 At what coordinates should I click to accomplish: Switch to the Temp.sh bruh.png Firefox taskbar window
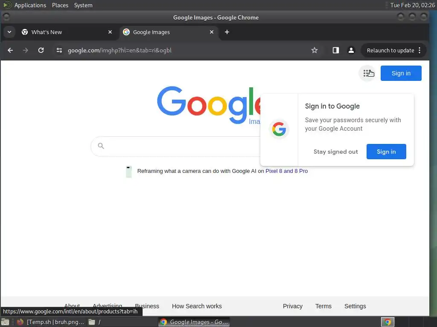pyautogui.click(x=50, y=322)
